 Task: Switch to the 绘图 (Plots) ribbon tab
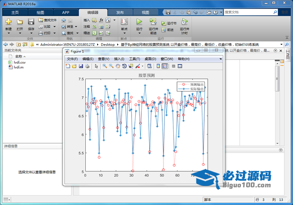[x=40, y=12]
